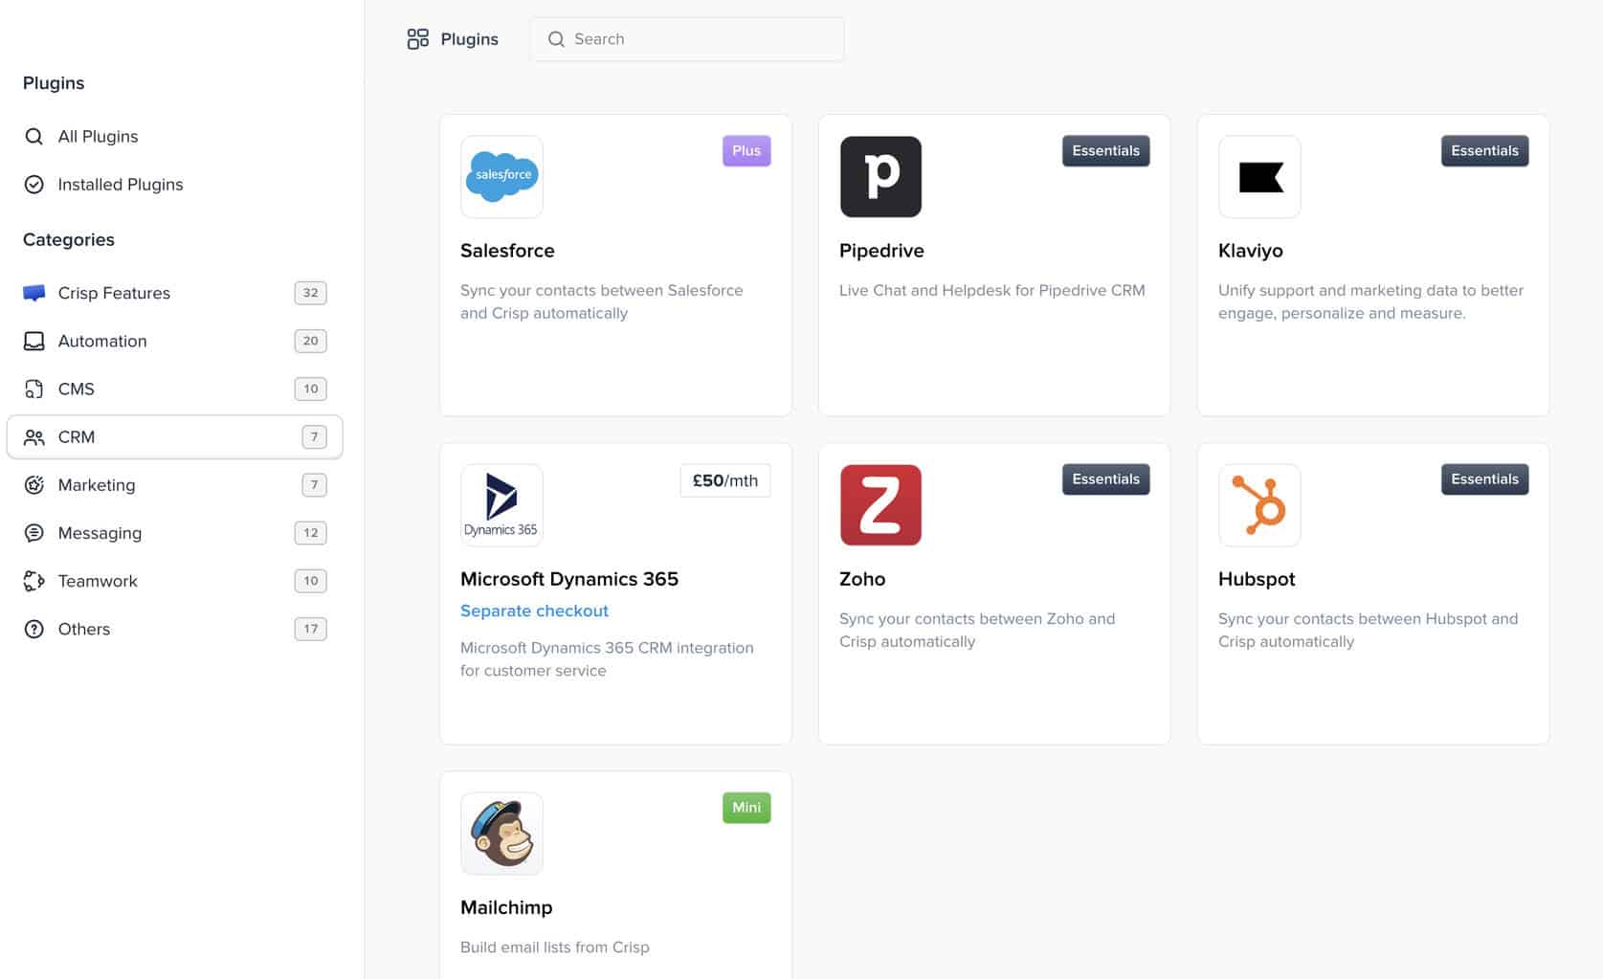Click the Hubspot orange sprocket logo

click(x=1259, y=505)
